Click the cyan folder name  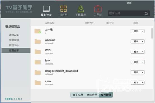(48, 81)
